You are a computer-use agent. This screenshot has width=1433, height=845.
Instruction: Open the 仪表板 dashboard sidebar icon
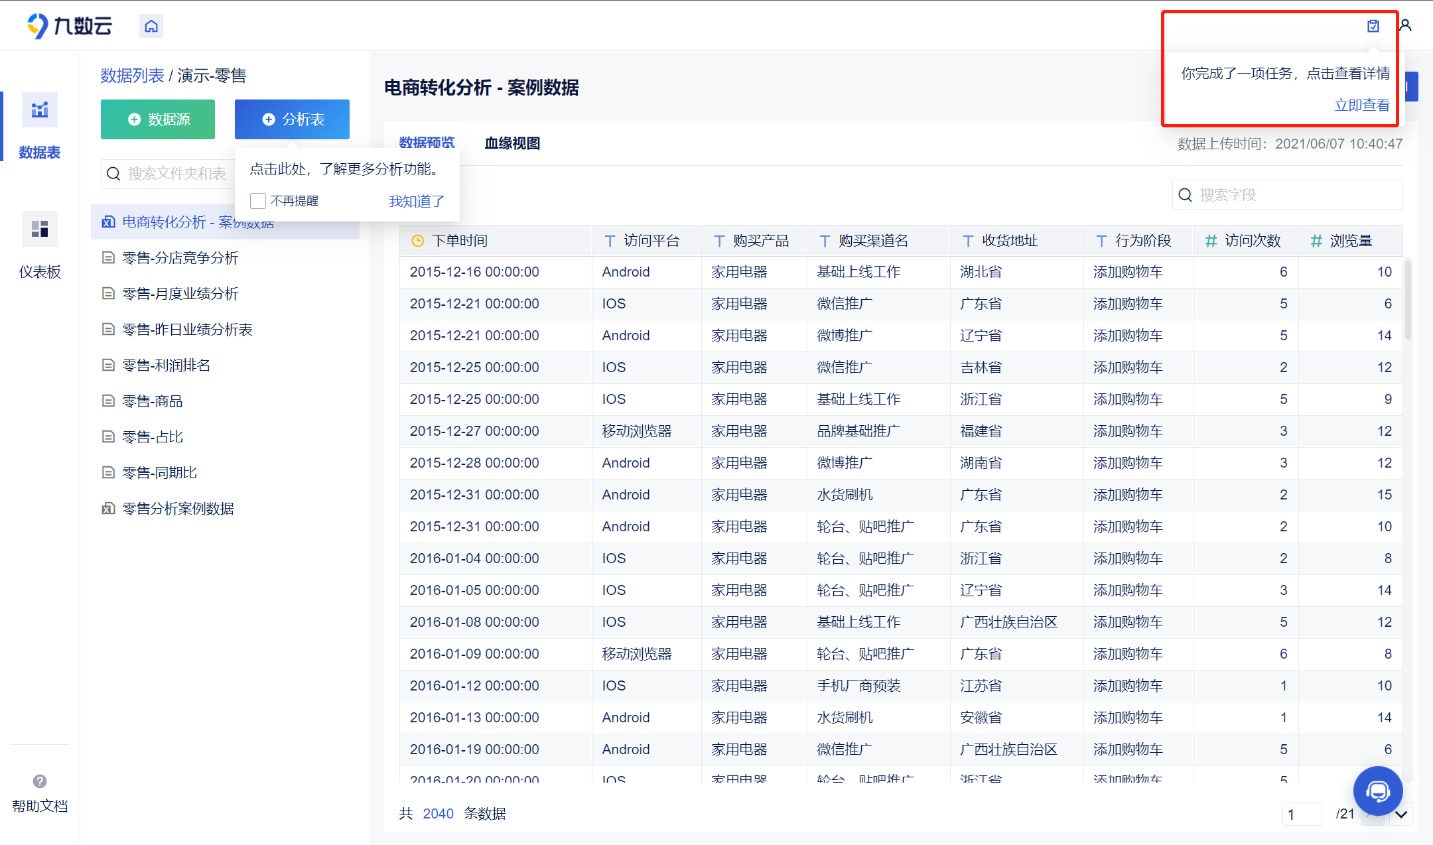[40, 229]
